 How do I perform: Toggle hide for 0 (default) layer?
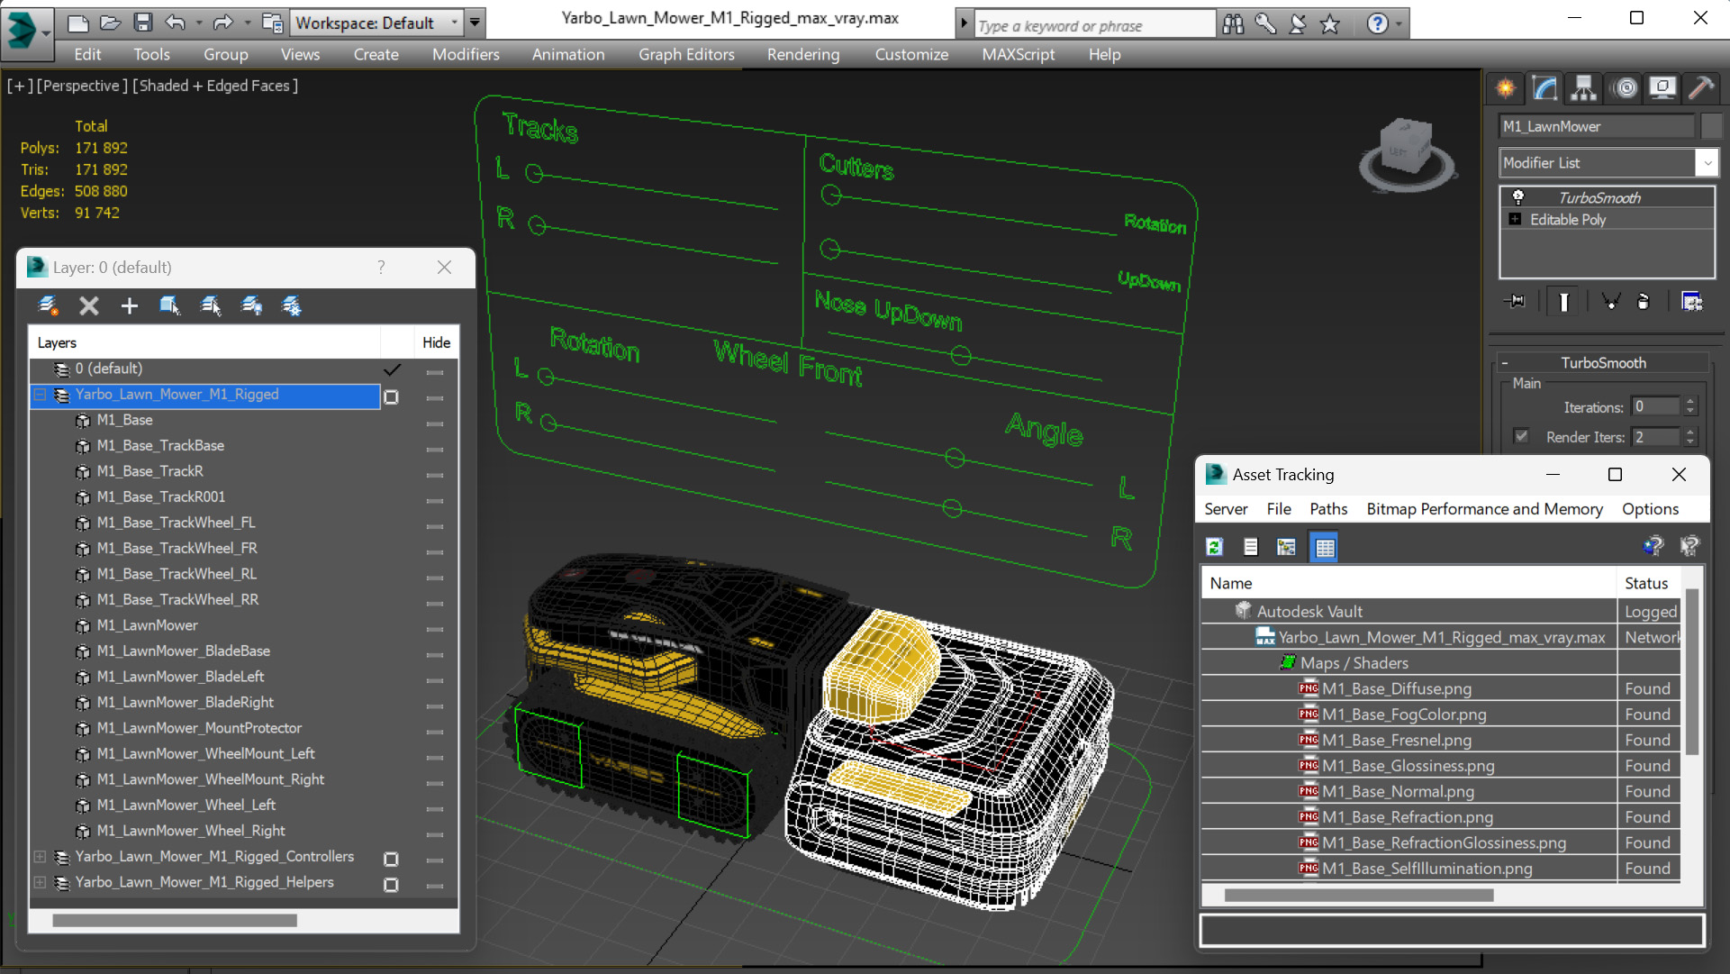point(435,371)
